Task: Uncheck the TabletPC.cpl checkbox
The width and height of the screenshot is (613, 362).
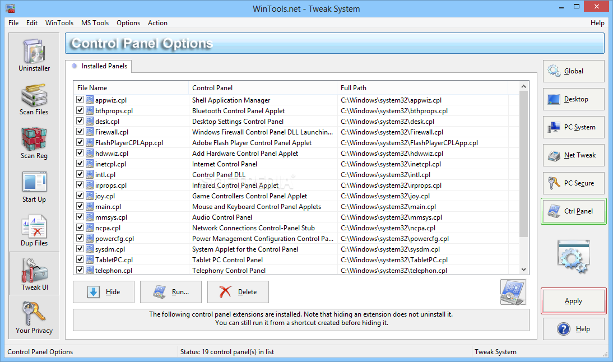Action: click(80, 259)
